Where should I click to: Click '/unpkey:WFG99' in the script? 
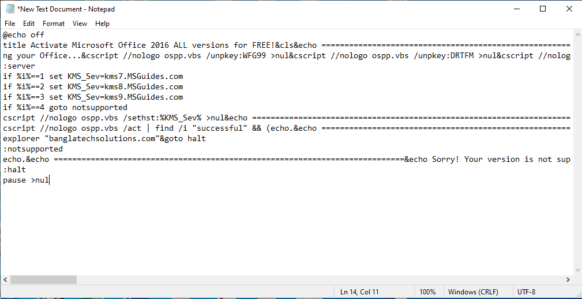tap(236, 55)
